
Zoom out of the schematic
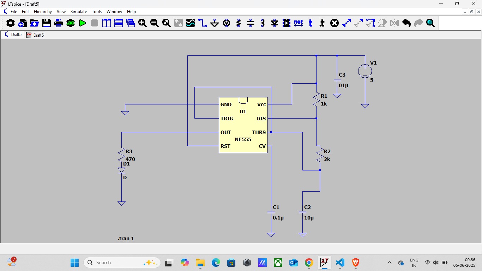tap(155, 23)
